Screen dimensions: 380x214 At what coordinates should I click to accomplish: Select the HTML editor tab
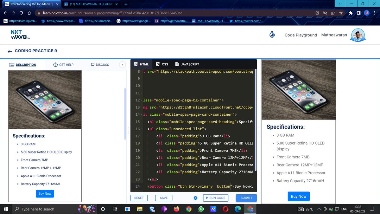pyautogui.click(x=141, y=64)
